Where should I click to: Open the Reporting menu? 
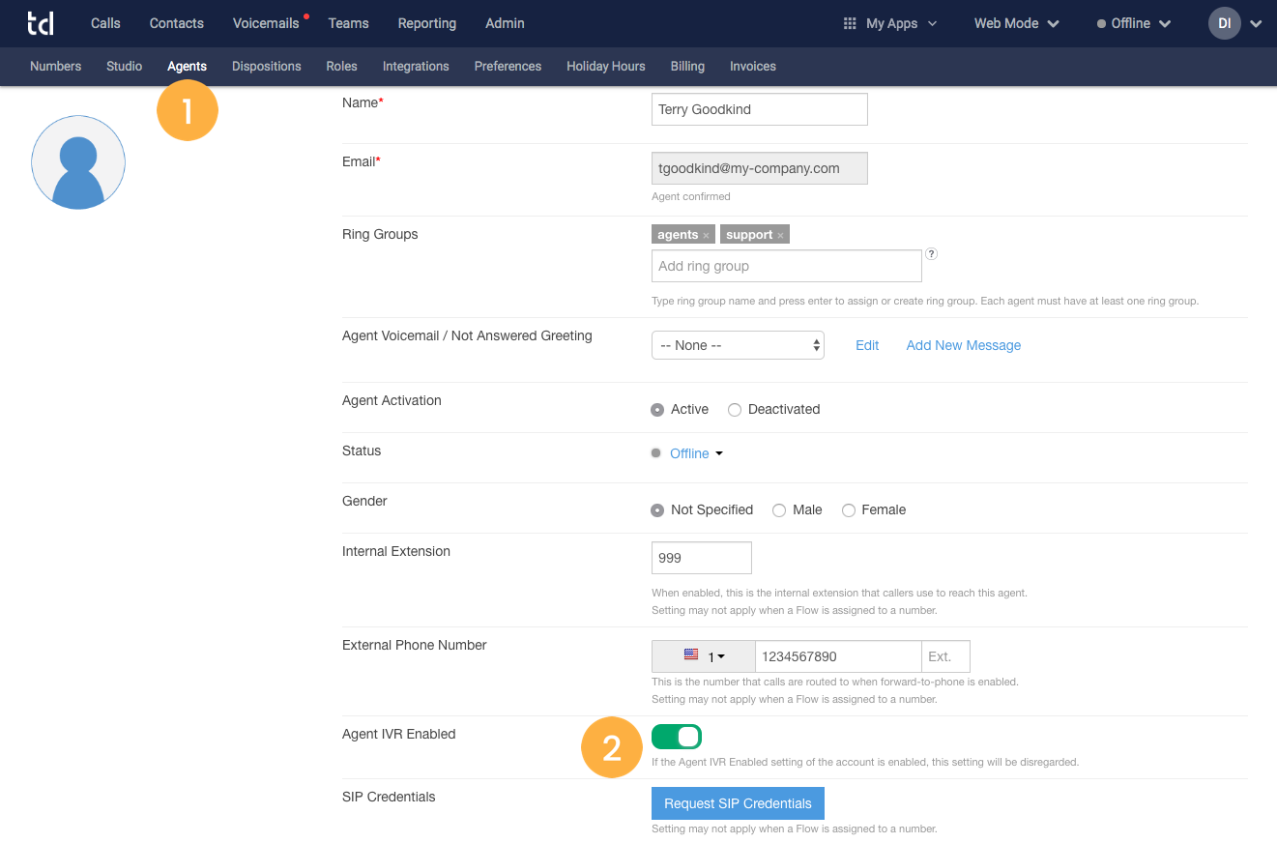tap(427, 23)
